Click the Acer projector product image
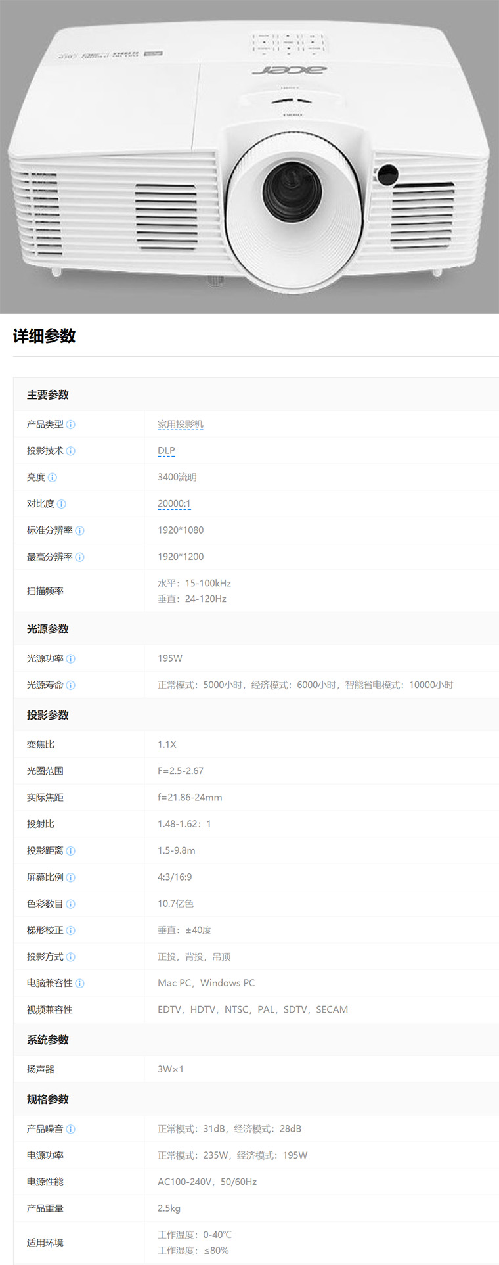 click(249, 156)
